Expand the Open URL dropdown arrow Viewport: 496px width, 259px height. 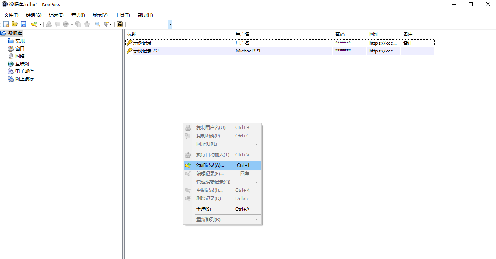[x=72, y=24]
